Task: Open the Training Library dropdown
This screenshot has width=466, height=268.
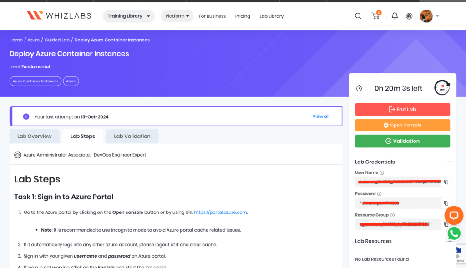Action: (x=129, y=16)
